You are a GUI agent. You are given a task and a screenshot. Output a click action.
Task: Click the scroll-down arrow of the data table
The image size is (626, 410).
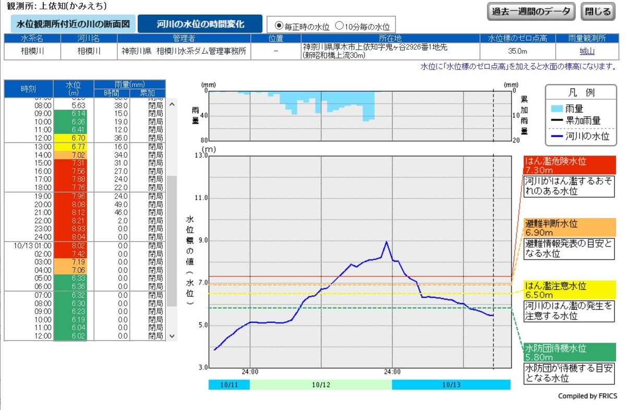click(x=172, y=336)
